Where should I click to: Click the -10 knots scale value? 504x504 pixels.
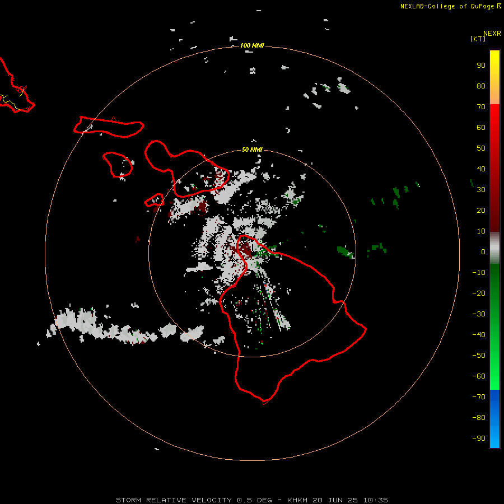[479, 273]
